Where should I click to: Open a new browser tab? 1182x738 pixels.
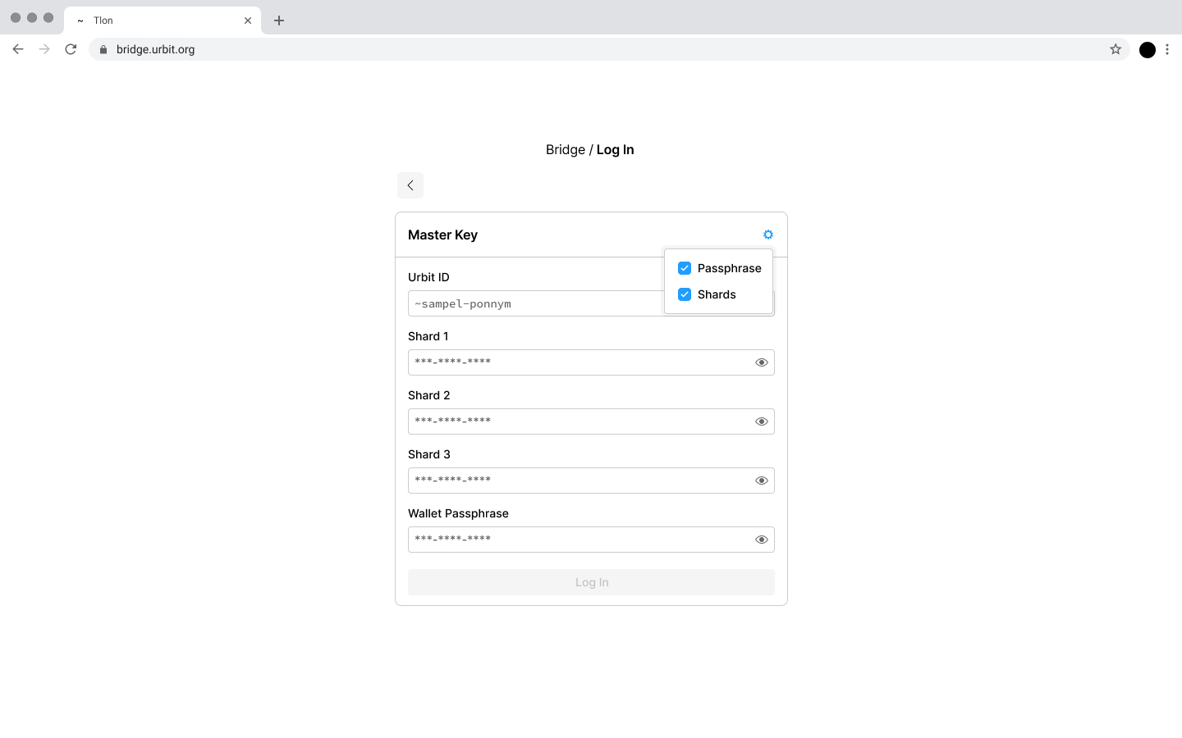278,20
